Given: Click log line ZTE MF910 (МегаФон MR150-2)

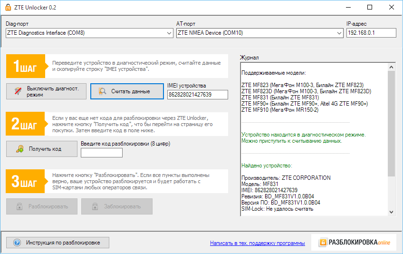Looking at the screenshot, I should (280, 110).
